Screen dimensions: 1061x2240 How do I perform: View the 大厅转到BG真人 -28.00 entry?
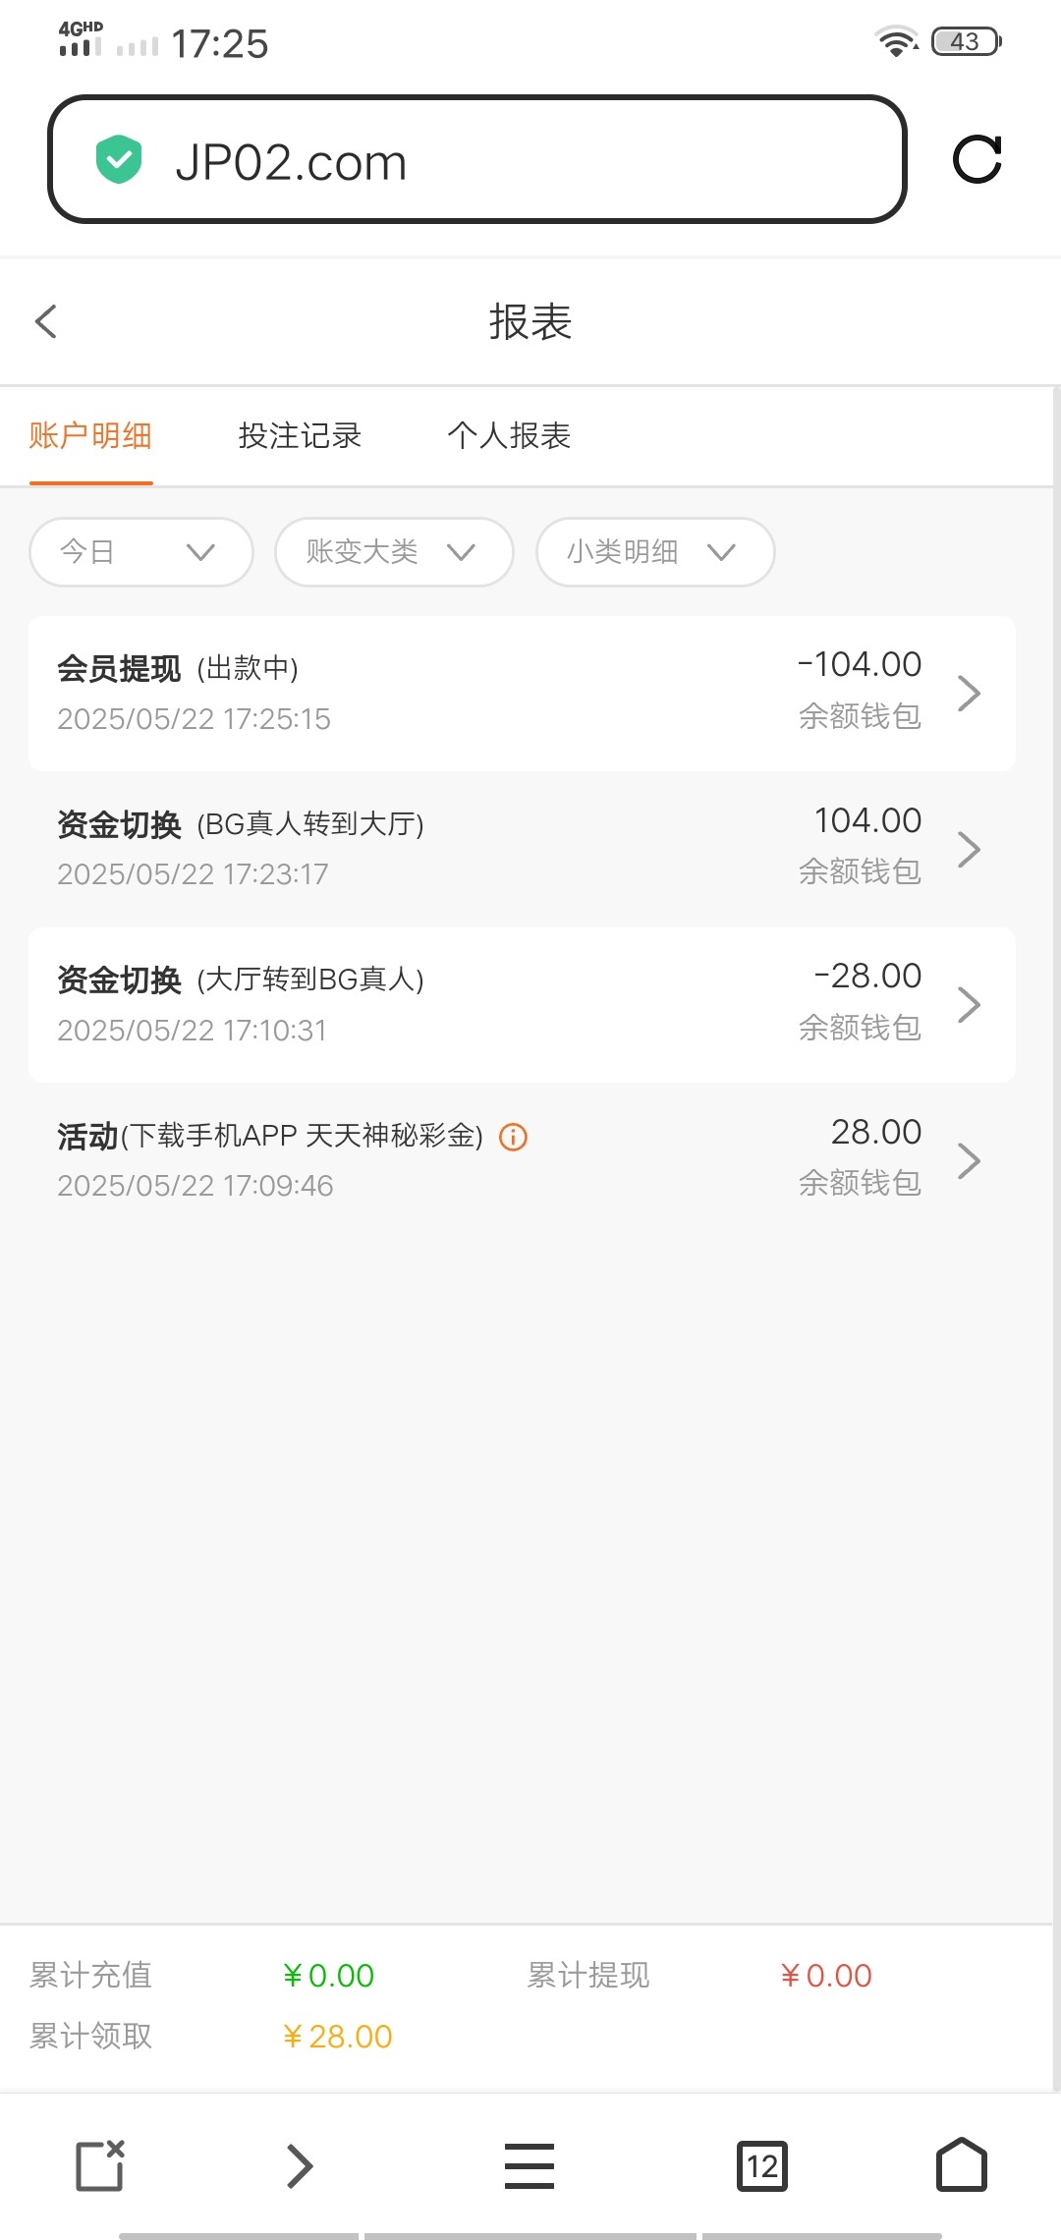[521, 1004]
